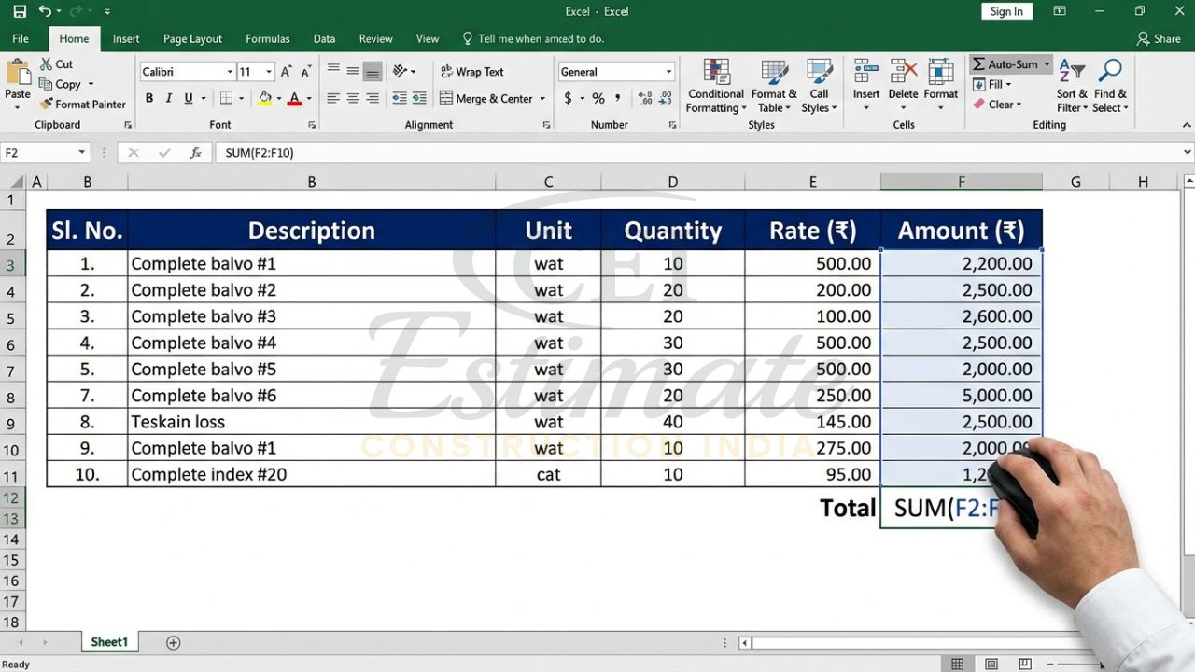This screenshot has height=672, width=1195.
Task: Open the General number format dropdown
Action: click(669, 71)
